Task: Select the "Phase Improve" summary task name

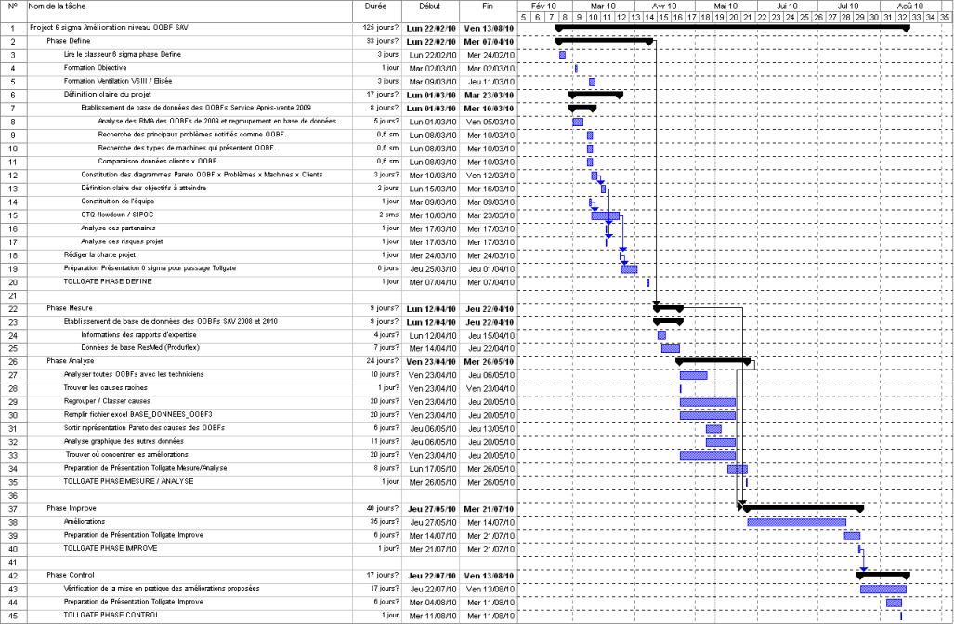Action: pos(71,509)
